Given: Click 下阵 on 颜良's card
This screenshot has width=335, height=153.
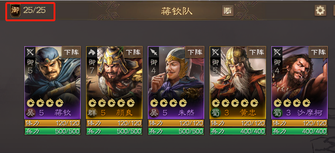Looking at the screenshot, I should 133,52.
